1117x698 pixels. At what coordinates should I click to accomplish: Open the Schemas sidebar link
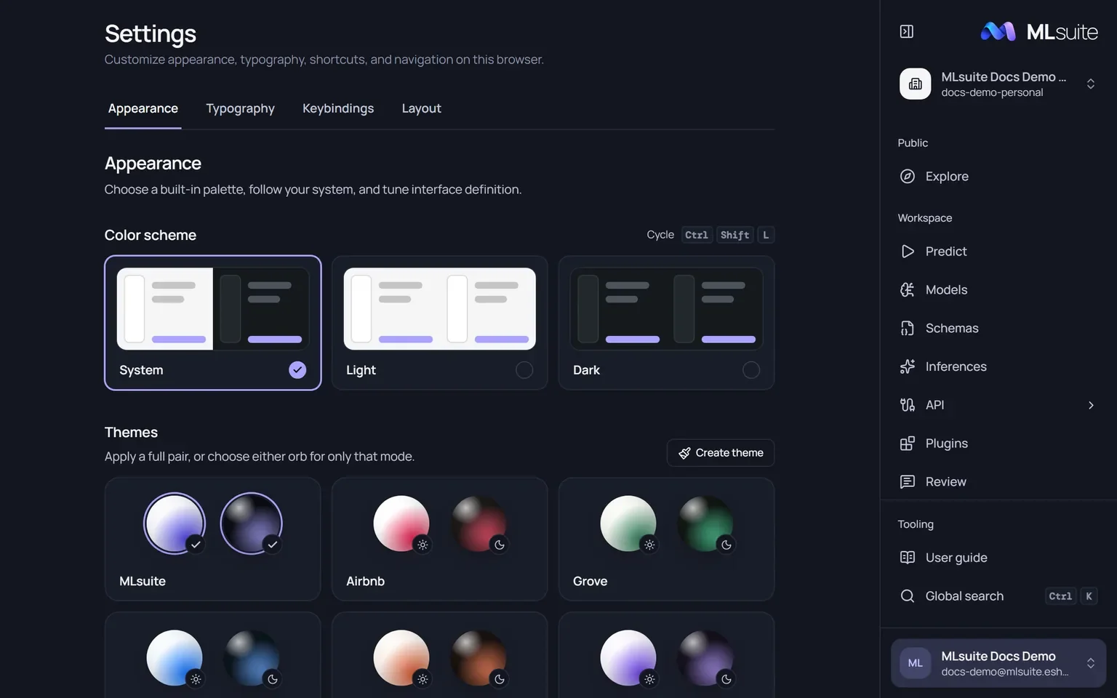952,328
